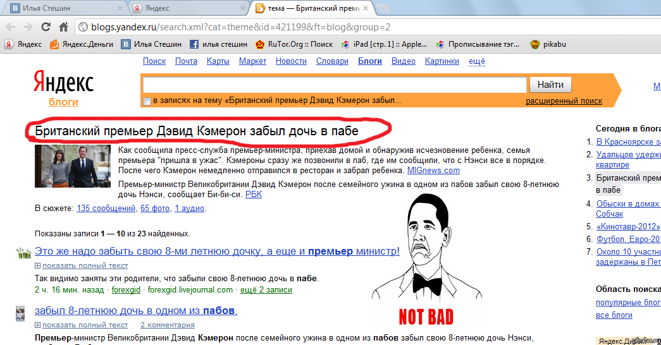Screen dimensions: 661x345
Task: Open Яндекс.Деньги bookmark in bookmarks bar
Action: pos(81,44)
